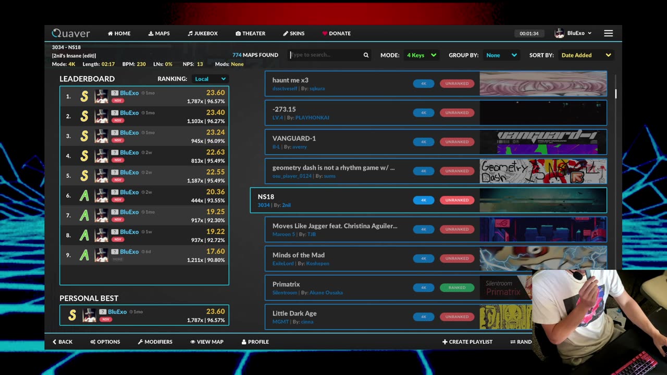This screenshot has width=667, height=375.
Task: Select the Little Dark Age map title
Action: point(294,314)
